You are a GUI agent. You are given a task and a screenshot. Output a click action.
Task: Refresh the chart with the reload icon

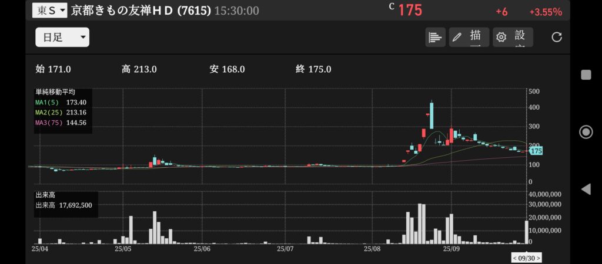pos(557,38)
